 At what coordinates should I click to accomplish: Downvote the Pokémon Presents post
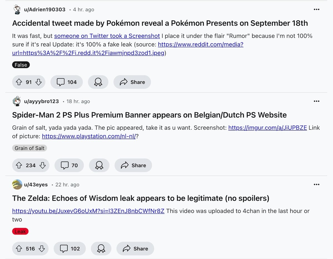(39, 82)
